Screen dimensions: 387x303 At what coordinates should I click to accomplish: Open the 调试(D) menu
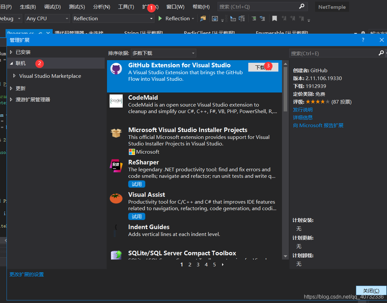click(x=52, y=7)
